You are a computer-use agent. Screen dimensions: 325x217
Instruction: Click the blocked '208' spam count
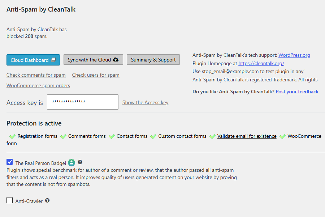(29, 36)
